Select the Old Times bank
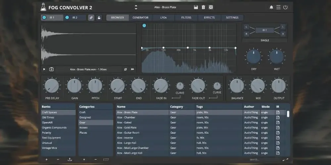 tap(58, 117)
